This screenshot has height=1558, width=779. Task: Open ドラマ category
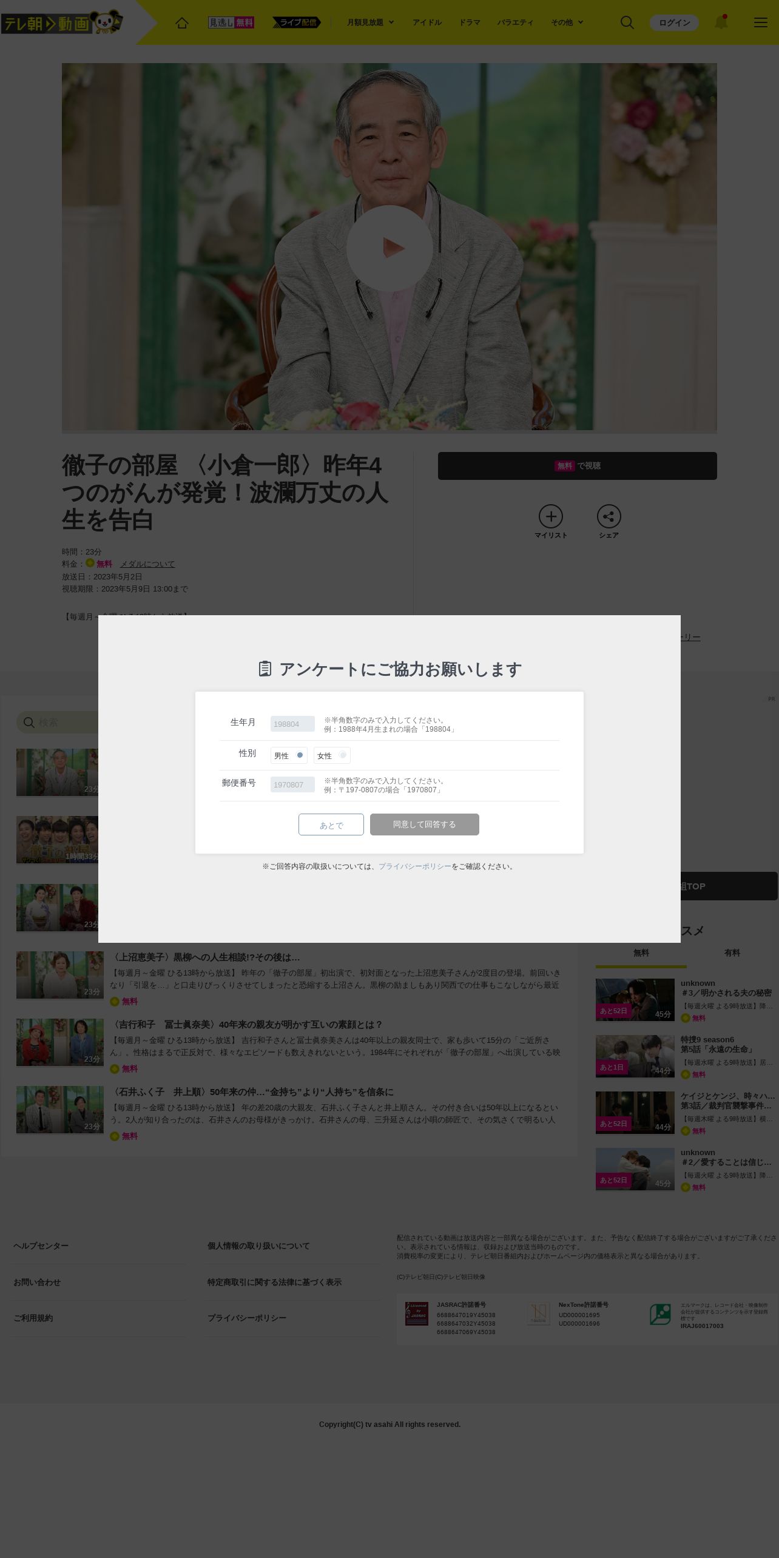click(x=470, y=22)
